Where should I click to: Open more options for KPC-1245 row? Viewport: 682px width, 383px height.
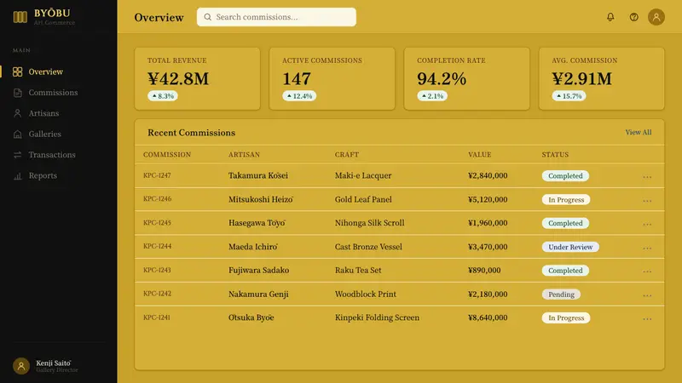tap(647, 224)
